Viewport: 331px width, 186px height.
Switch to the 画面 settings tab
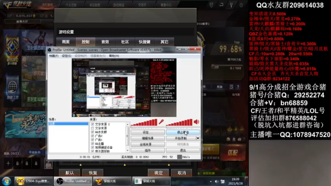coord(66,42)
